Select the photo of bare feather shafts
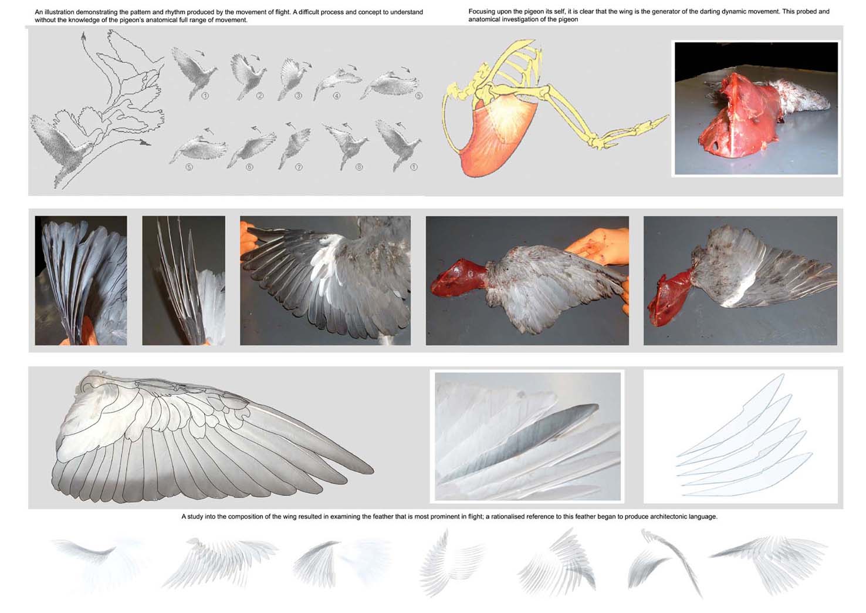 (183, 280)
